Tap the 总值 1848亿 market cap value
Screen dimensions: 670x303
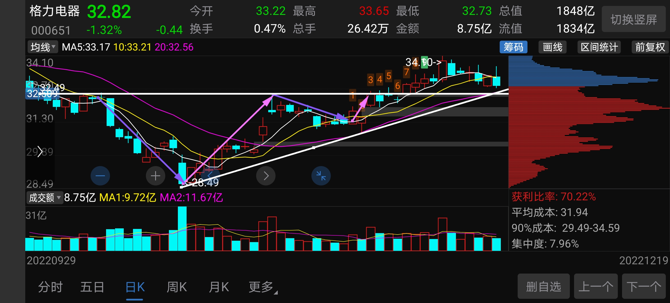coord(575,11)
